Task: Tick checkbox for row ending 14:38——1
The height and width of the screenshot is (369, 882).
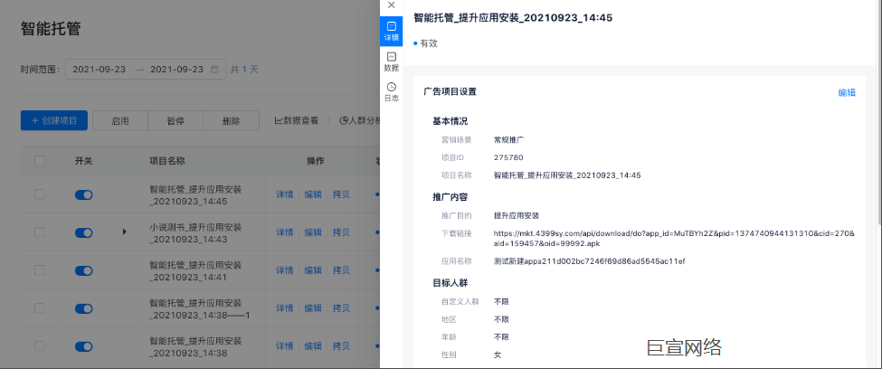Action: 40,308
